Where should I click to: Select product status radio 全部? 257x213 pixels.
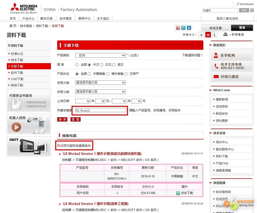pyautogui.click(x=77, y=74)
